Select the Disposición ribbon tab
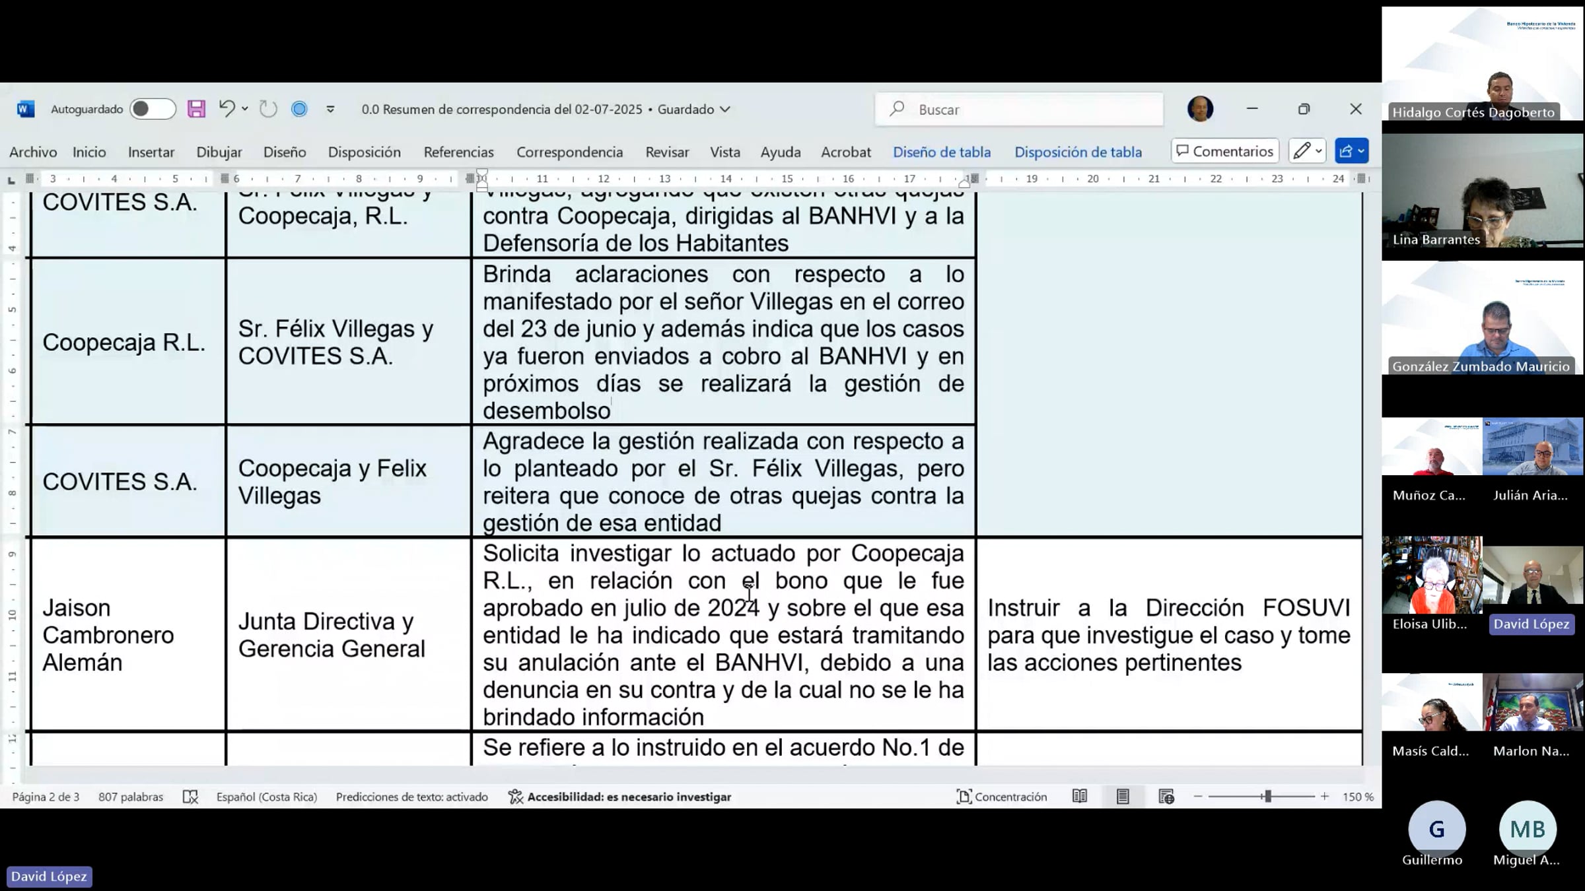The image size is (1585, 891). 365,152
